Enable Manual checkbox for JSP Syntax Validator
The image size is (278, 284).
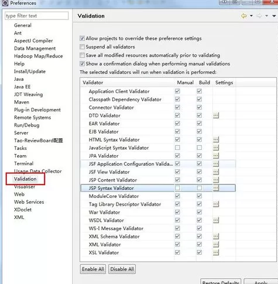[x=177, y=188]
